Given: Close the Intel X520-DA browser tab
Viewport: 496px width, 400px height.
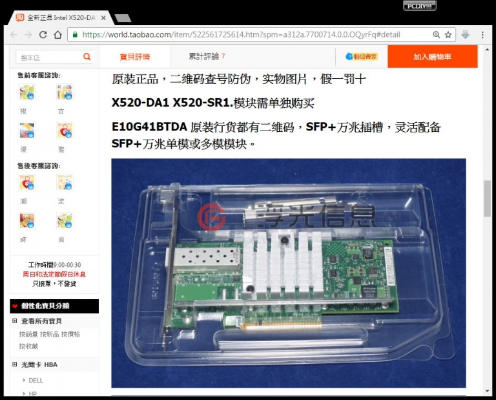Looking at the screenshot, I should [x=103, y=18].
